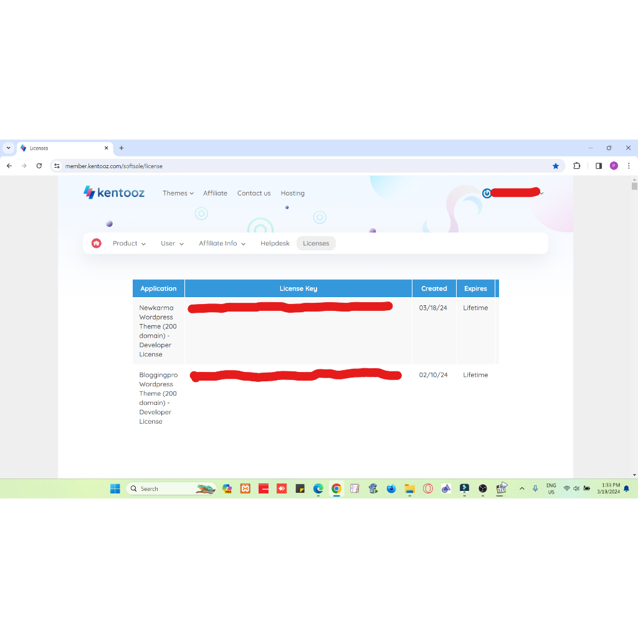Expand the Themes dropdown menu
638x638 pixels.
click(x=178, y=193)
